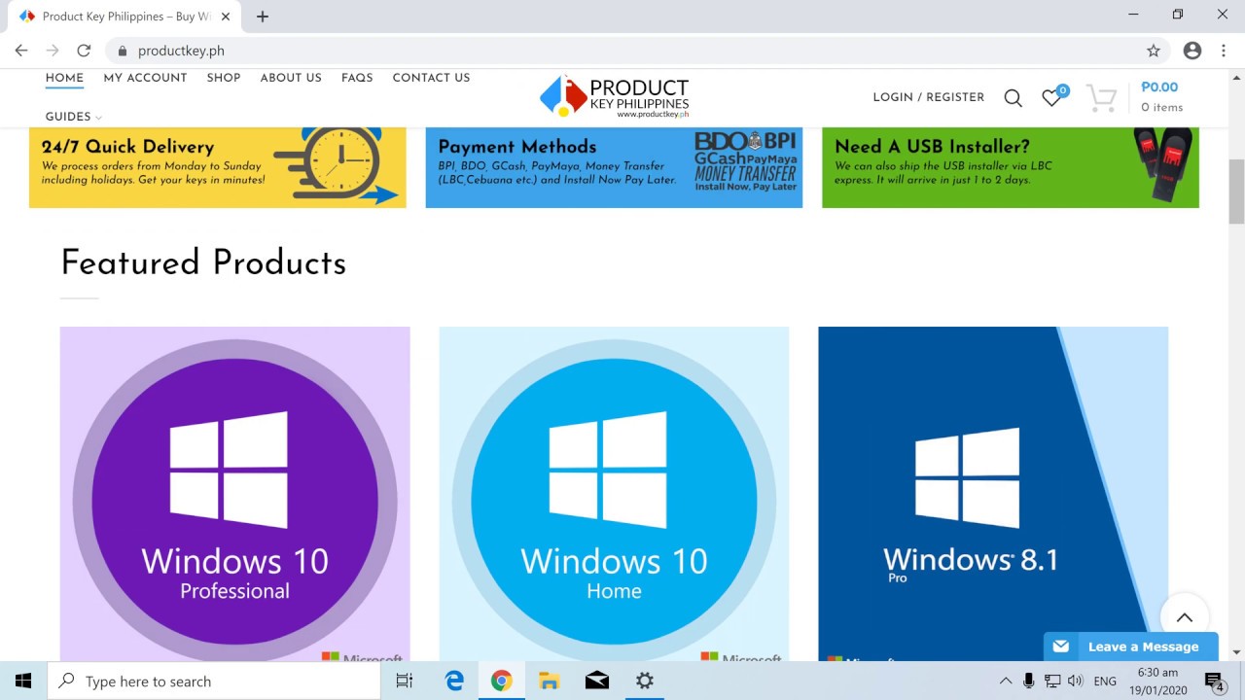Click the page vertical scrollbar thumb
Image resolution: width=1245 pixels, height=700 pixels.
click(1236, 192)
